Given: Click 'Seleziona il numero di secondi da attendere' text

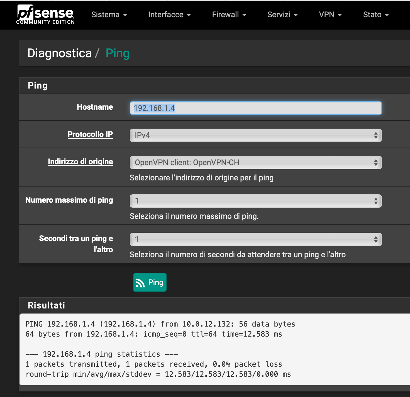Looking at the screenshot, I should 238,254.
